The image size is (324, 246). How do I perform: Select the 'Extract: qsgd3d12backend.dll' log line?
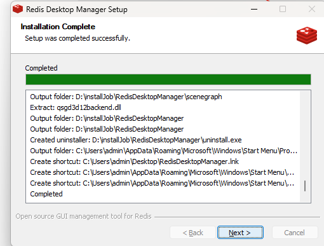click(76, 107)
